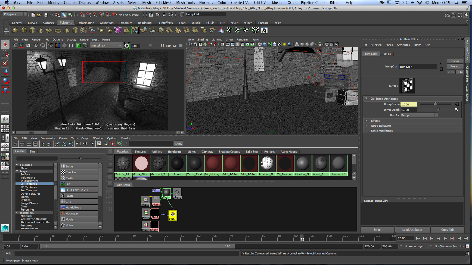Create a polygon torus from the shelf
The width and height of the screenshot is (472, 265).
[58, 30]
